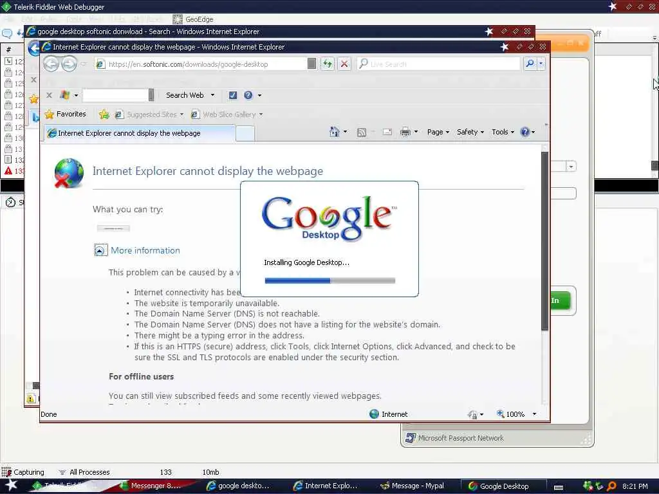Click the red Stop loading icon

344,64
